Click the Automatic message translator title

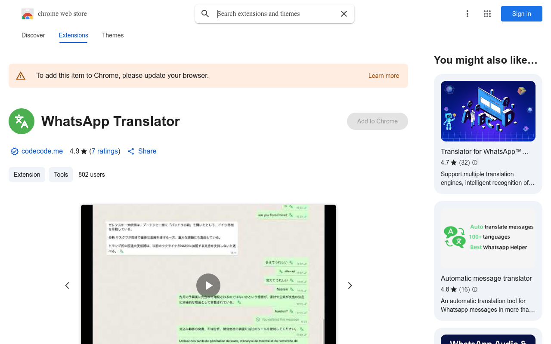coord(486,278)
